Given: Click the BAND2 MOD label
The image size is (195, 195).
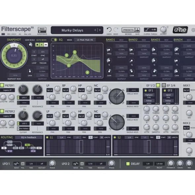Looking at the screenshot, I should tap(144, 40).
